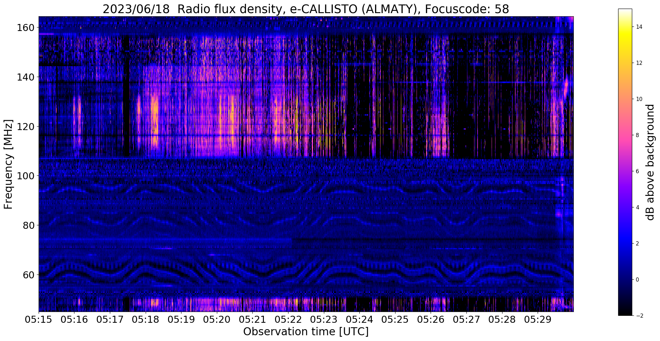Click the 05:26 time tick label
The height and width of the screenshot is (341, 660).
coord(431,320)
